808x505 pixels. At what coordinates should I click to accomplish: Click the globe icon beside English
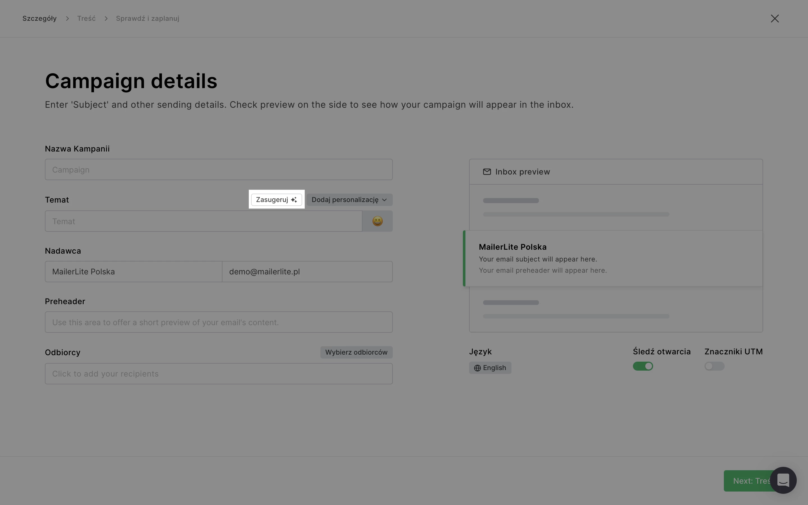point(477,368)
